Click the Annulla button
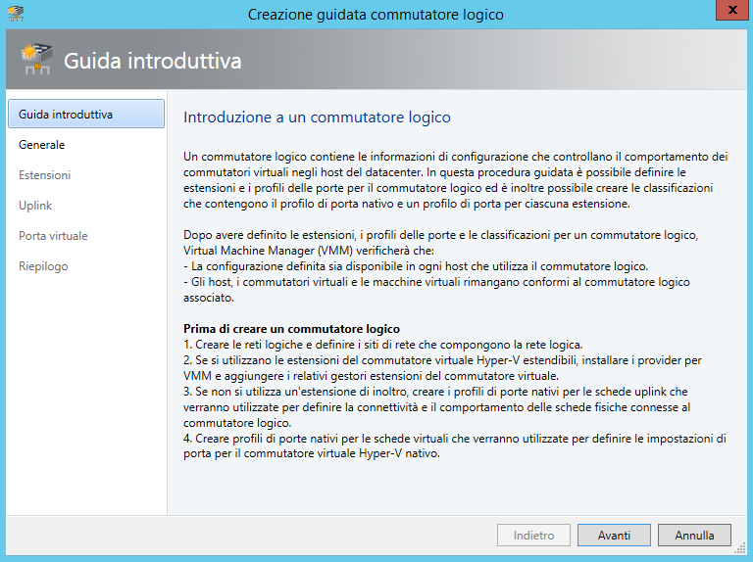This screenshot has width=753, height=562. pyautogui.click(x=694, y=536)
